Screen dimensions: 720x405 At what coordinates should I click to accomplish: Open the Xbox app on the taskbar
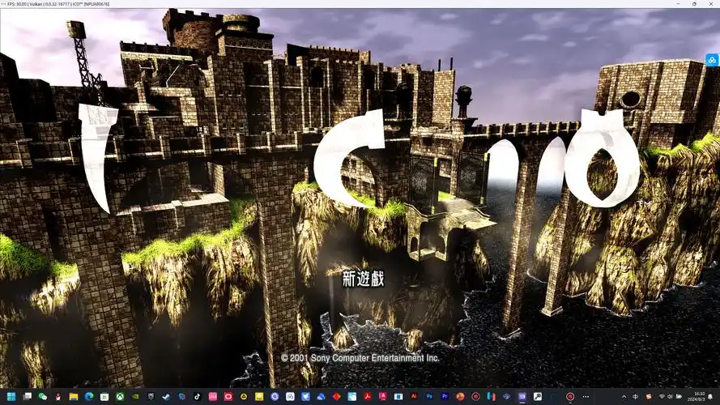click(120, 396)
